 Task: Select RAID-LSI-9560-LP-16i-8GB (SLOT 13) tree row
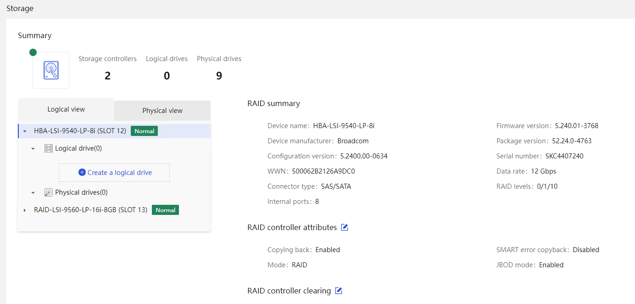(114, 210)
